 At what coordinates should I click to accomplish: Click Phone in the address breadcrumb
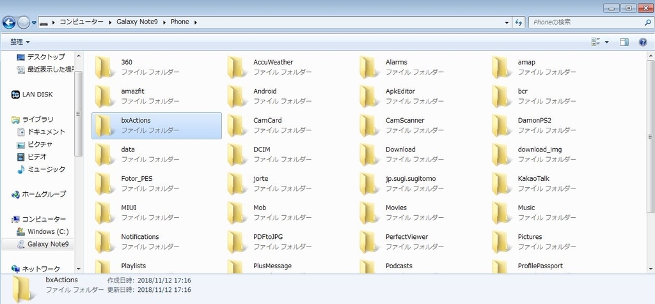[180, 22]
